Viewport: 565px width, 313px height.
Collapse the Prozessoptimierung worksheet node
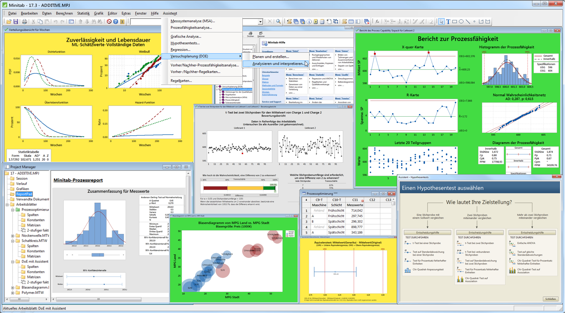point(12,210)
